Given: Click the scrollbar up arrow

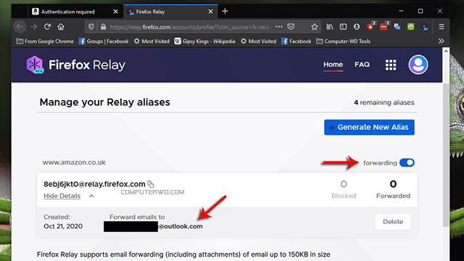Looking at the screenshot, I should [x=446, y=51].
